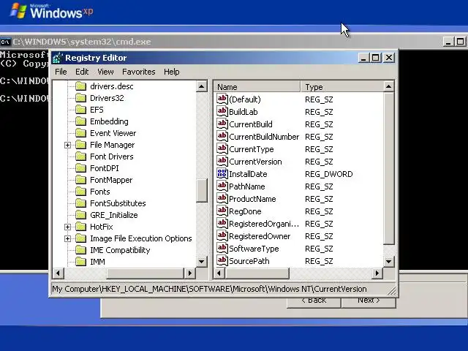468x351 pixels.
Task: Click values pane horizontal scroll left arrow
Action: 219,273
